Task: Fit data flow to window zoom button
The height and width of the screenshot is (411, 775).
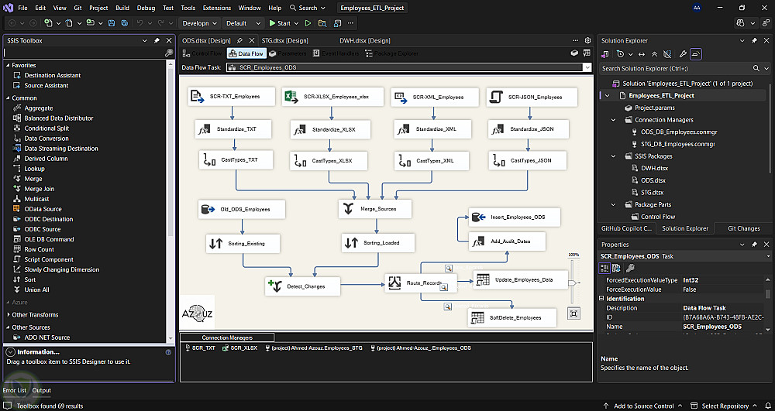Action: pos(573,313)
